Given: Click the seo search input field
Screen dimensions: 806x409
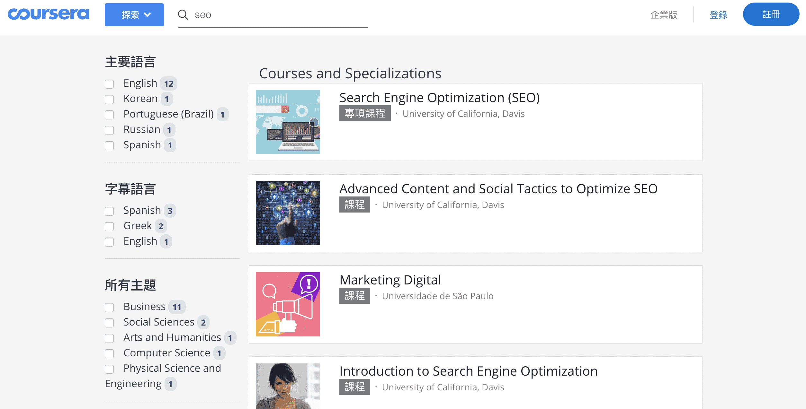Looking at the screenshot, I should 280,15.
